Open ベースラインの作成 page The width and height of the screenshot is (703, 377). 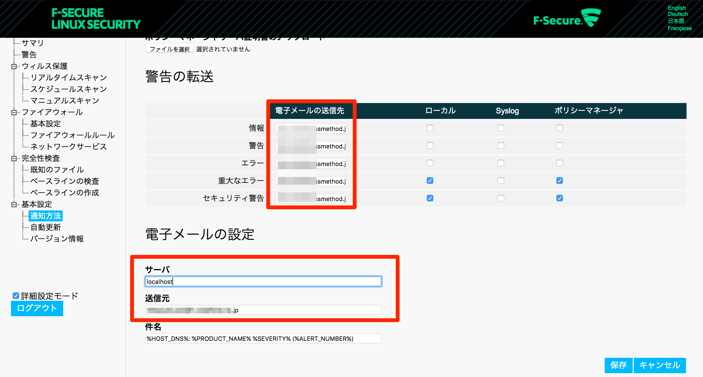tap(65, 193)
